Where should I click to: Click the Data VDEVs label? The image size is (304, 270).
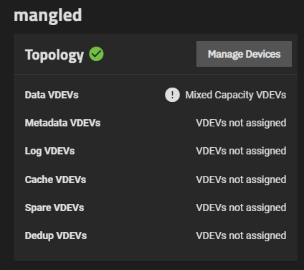pyautogui.click(x=52, y=95)
